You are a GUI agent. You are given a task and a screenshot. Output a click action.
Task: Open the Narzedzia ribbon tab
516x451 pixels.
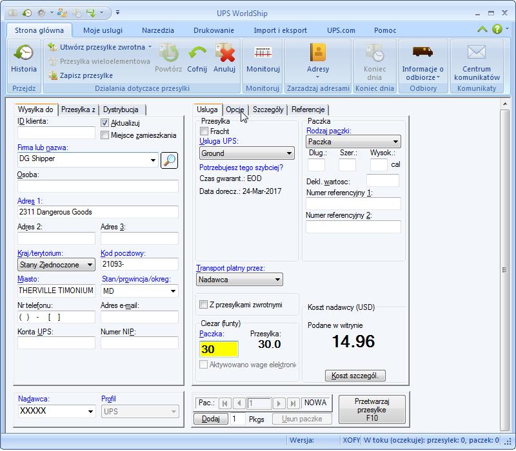pyautogui.click(x=158, y=30)
